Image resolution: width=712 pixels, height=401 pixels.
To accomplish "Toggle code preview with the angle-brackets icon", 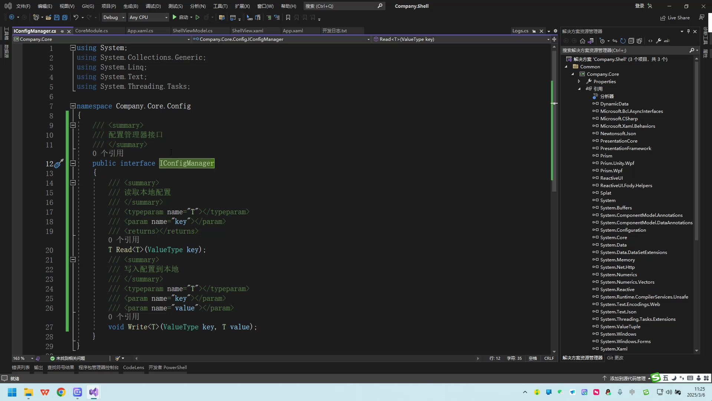I will coord(650,41).
